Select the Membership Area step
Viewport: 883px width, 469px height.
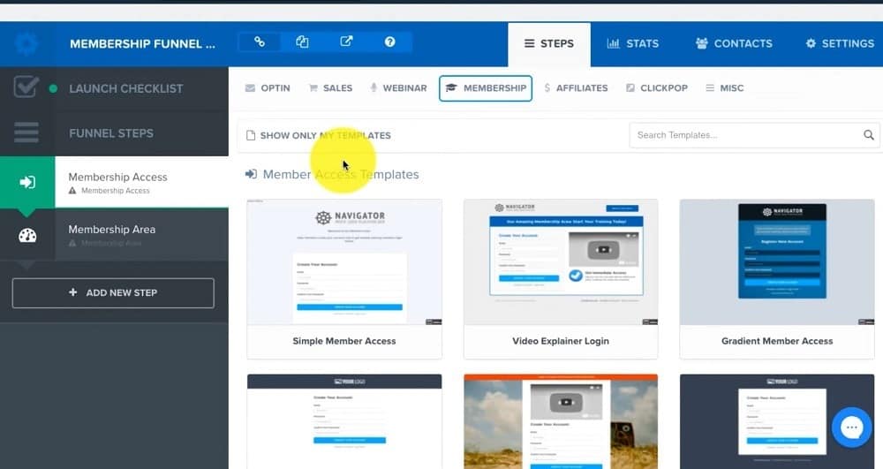[142, 235]
